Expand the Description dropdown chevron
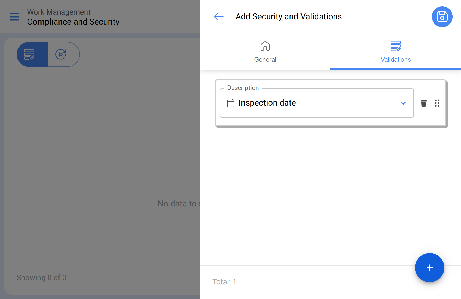The width and height of the screenshot is (461, 299). tap(403, 103)
